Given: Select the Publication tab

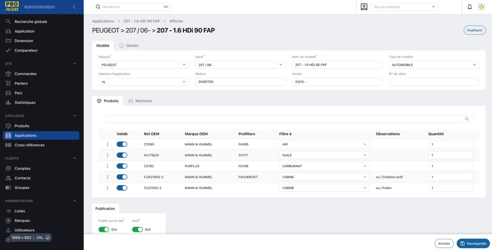Looking at the screenshot, I should tap(105, 209).
